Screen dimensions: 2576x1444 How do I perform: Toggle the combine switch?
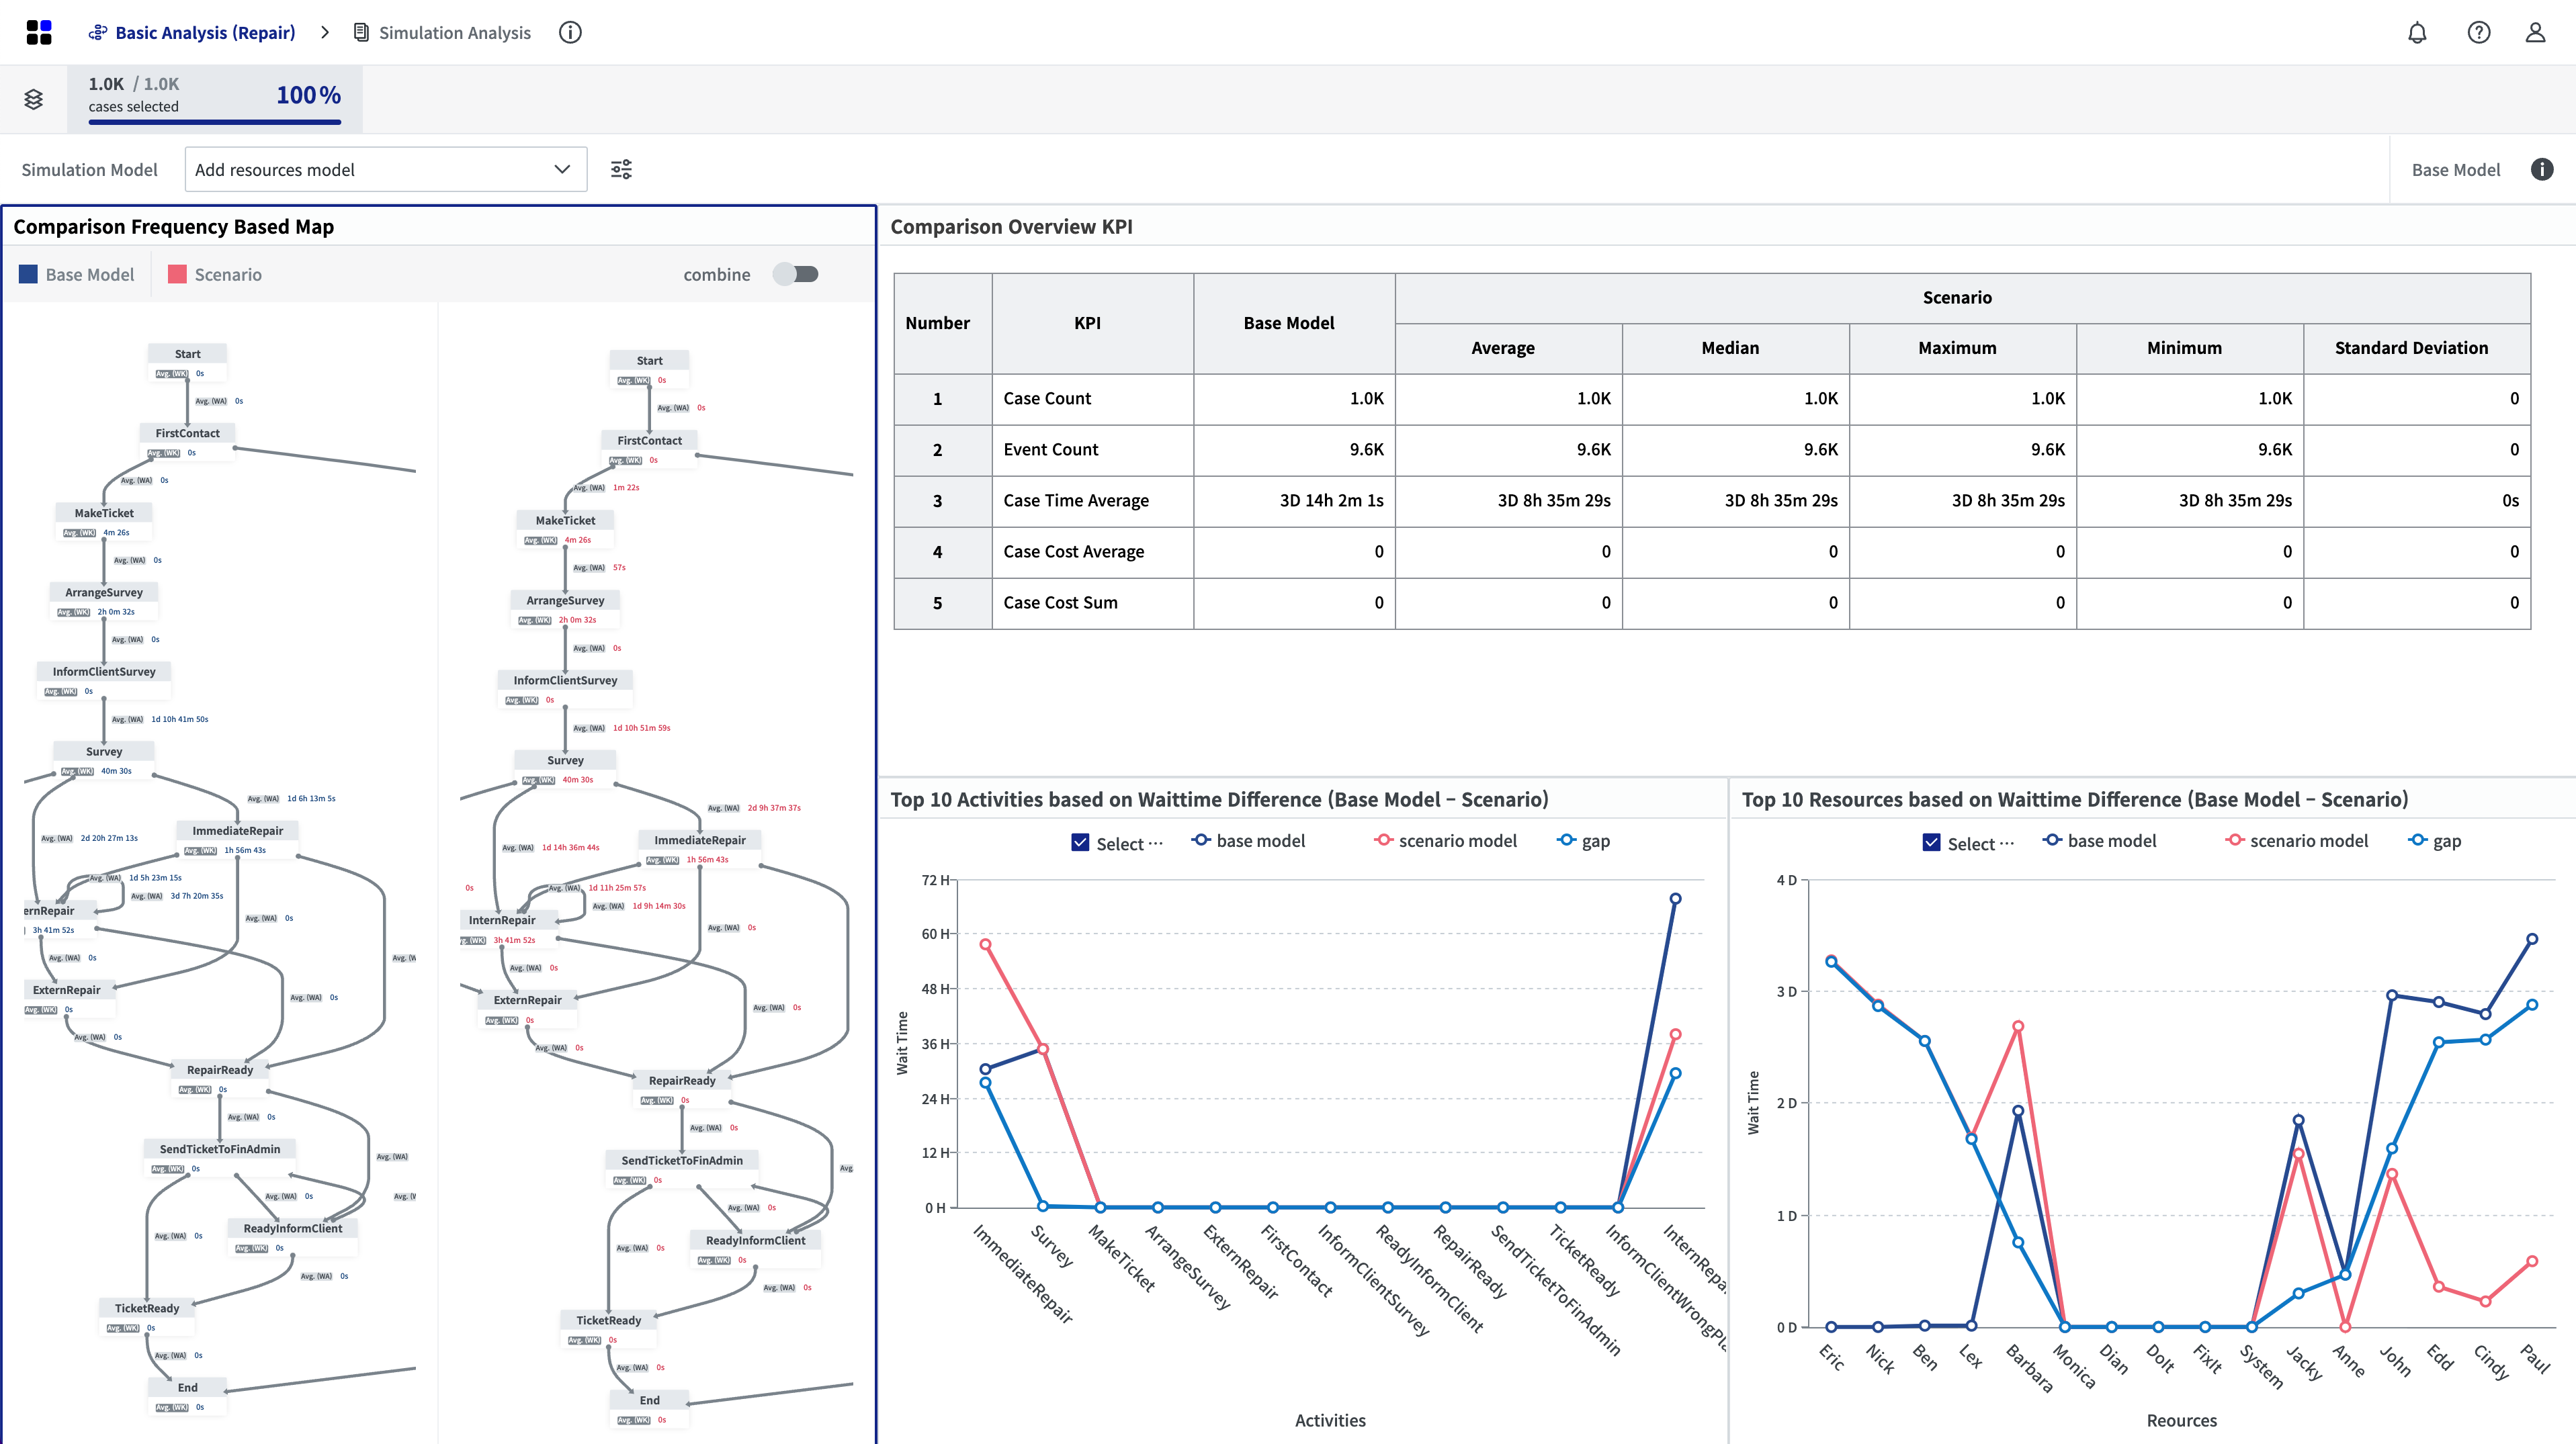point(796,274)
